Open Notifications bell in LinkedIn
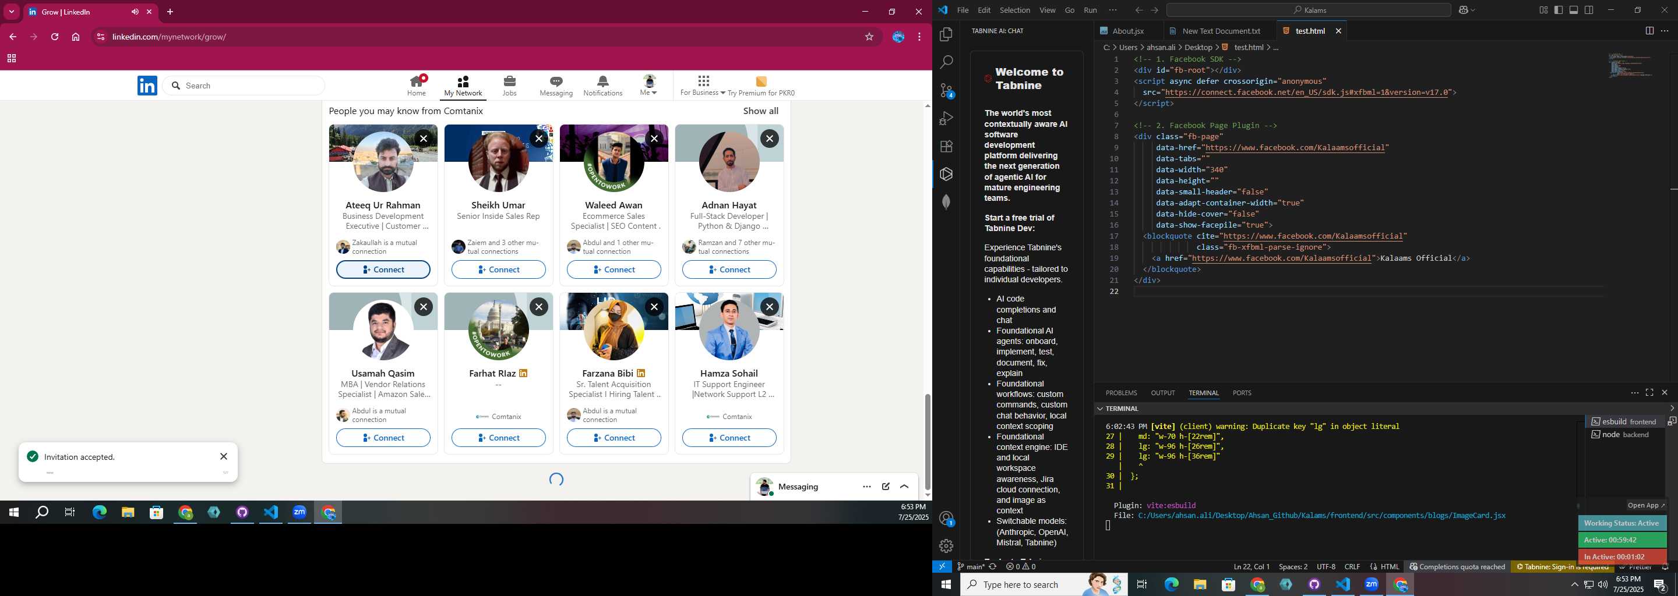Image resolution: width=1678 pixels, height=596 pixels. click(602, 85)
